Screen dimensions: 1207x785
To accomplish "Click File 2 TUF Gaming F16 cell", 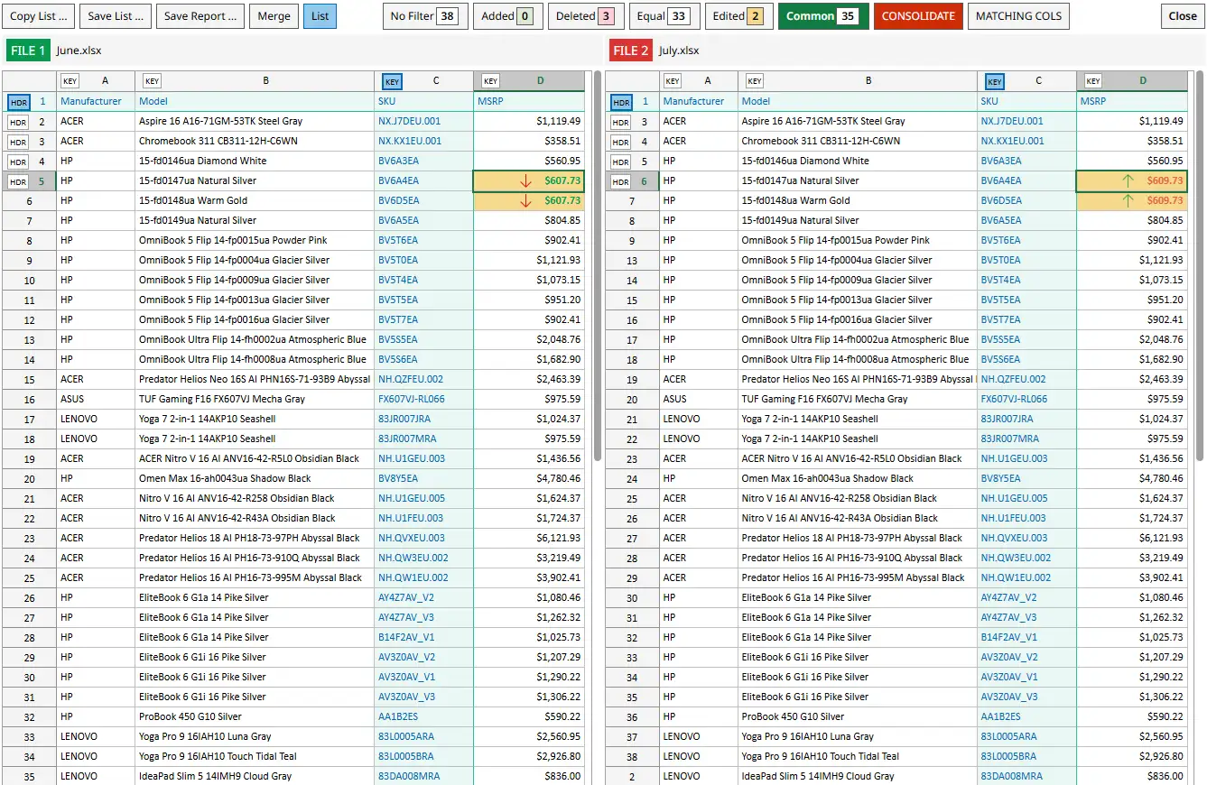I will [x=858, y=400].
